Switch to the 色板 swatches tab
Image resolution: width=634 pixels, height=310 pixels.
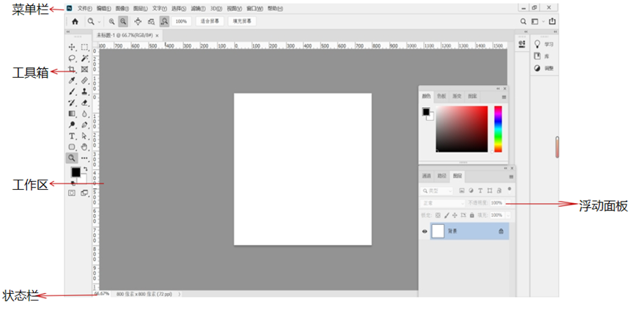(441, 97)
